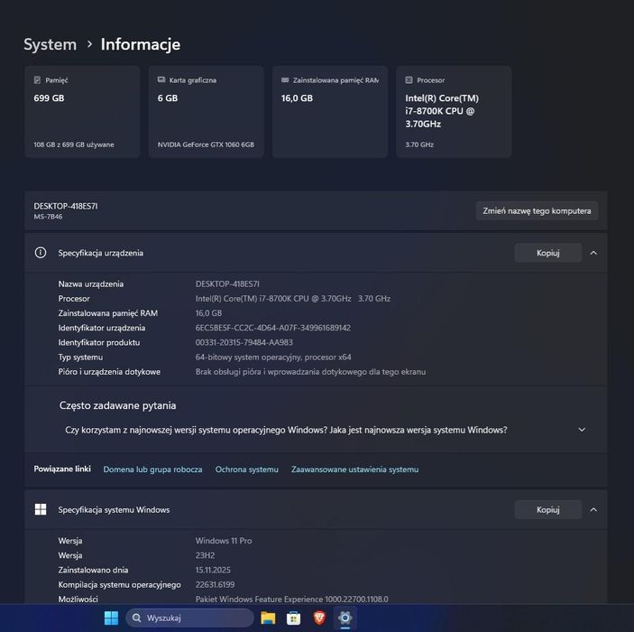
Task: Click the Identyfikator urządzenia value 6EC5BE5F
Action: click(273, 328)
